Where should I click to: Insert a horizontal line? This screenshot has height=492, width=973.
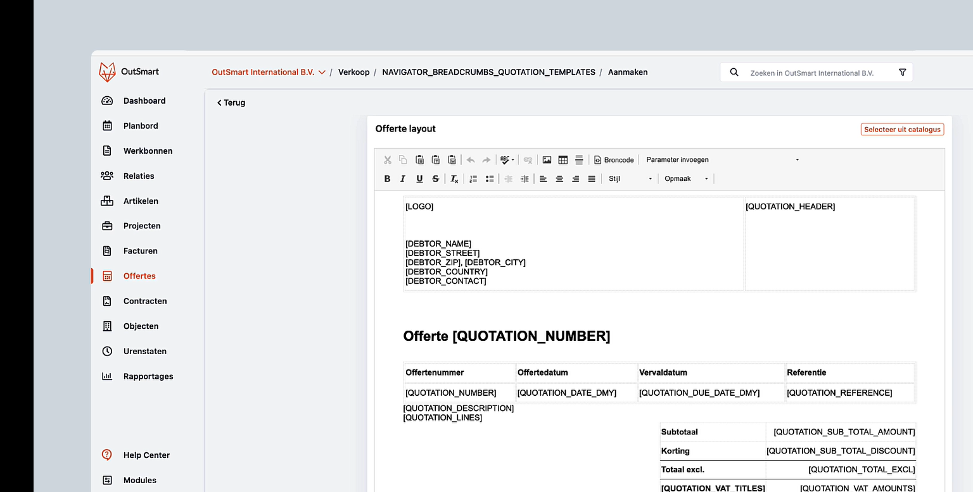click(579, 159)
